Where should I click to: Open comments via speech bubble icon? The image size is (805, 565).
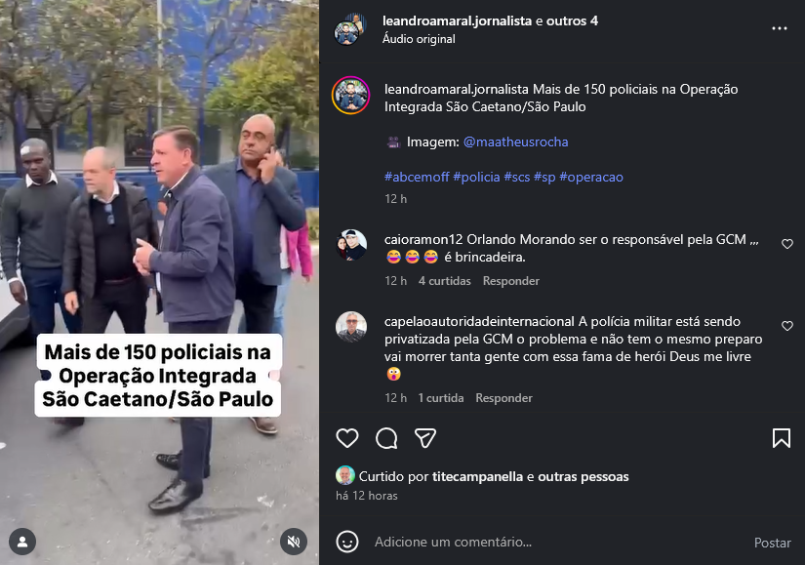pos(386,438)
